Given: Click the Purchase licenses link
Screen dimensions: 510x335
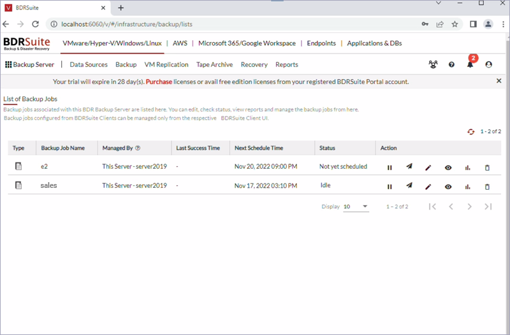Looking at the screenshot, I should (x=159, y=82).
